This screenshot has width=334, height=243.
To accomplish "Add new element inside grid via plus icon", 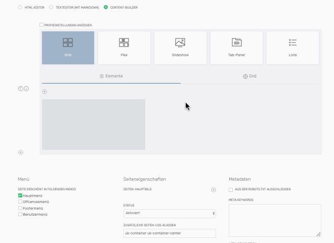I will (x=45, y=92).
